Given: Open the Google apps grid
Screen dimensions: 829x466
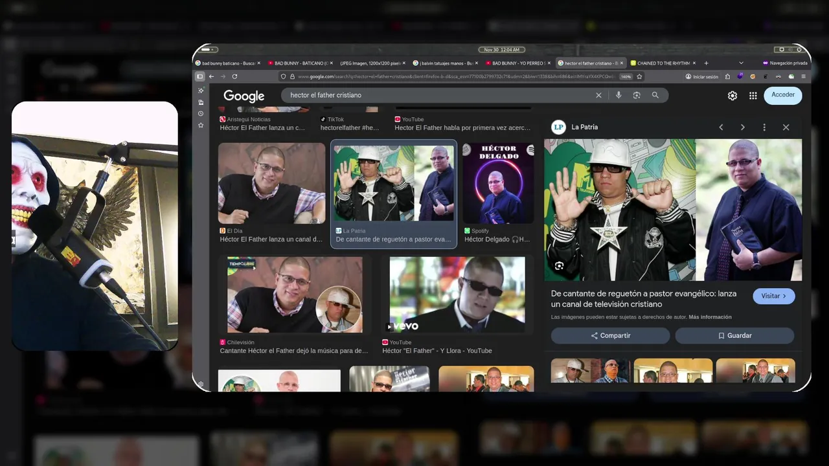Looking at the screenshot, I should 753,95.
